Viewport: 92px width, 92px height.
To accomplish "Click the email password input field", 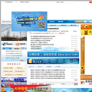I will point(69,84).
